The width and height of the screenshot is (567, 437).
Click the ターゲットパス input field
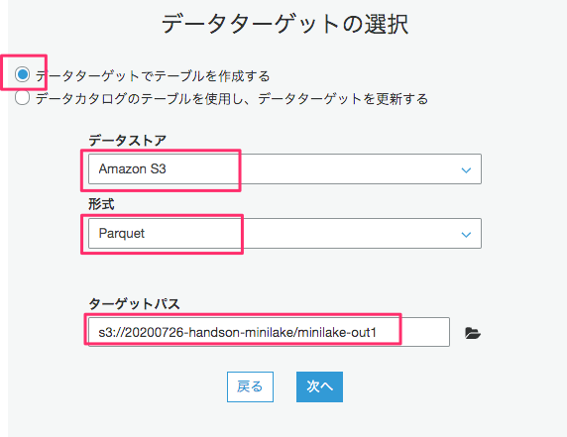pos(269,332)
